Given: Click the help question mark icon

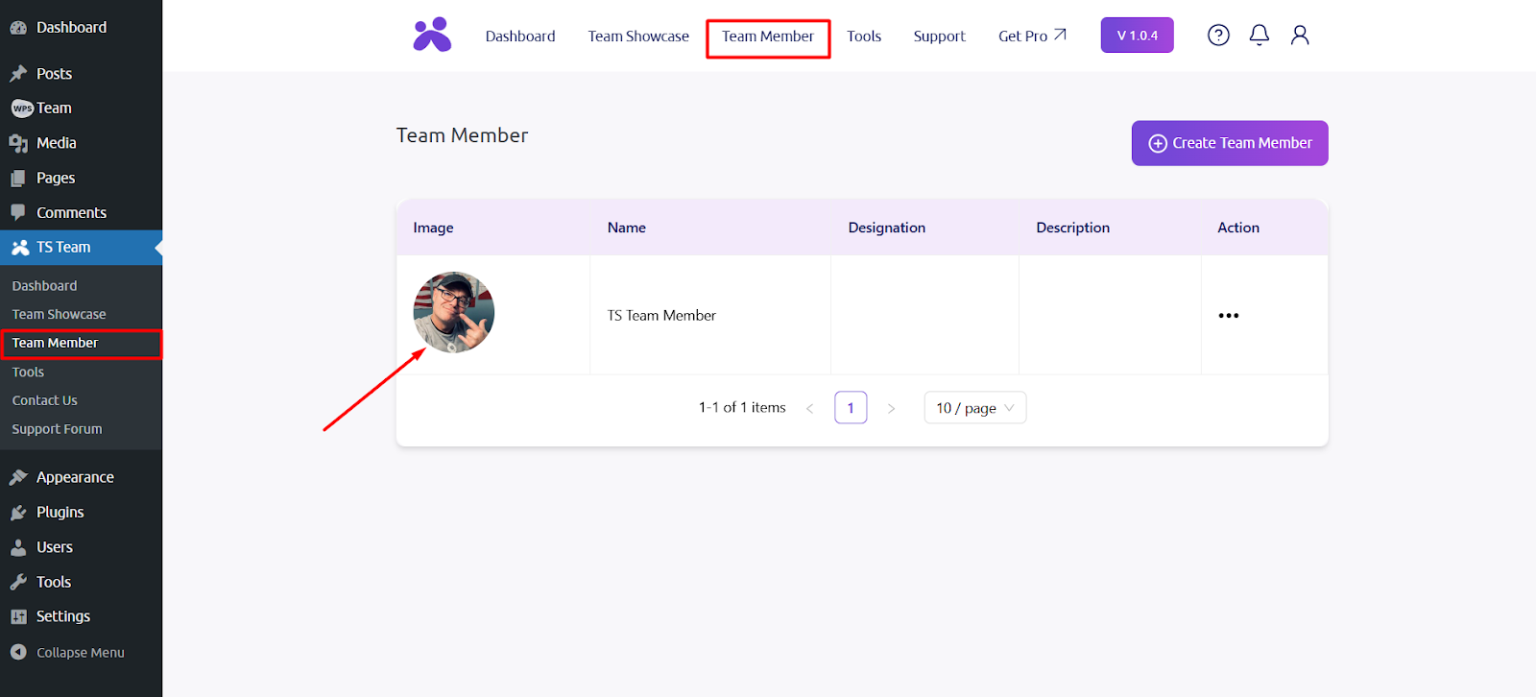Looking at the screenshot, I should click(x=1218, y=36).
